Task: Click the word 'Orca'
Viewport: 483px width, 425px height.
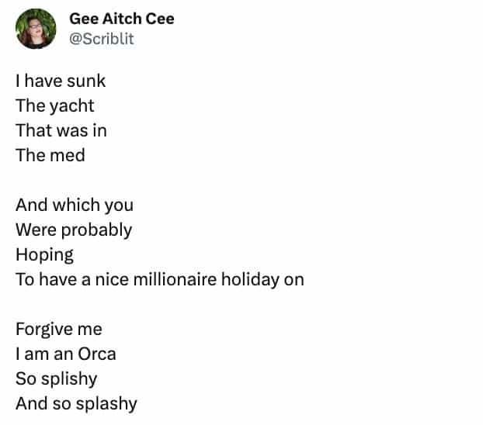Action: (x=96, y=354)
